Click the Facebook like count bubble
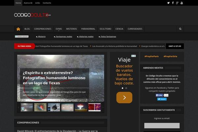The image size is (198, 132). pos(166,95)
